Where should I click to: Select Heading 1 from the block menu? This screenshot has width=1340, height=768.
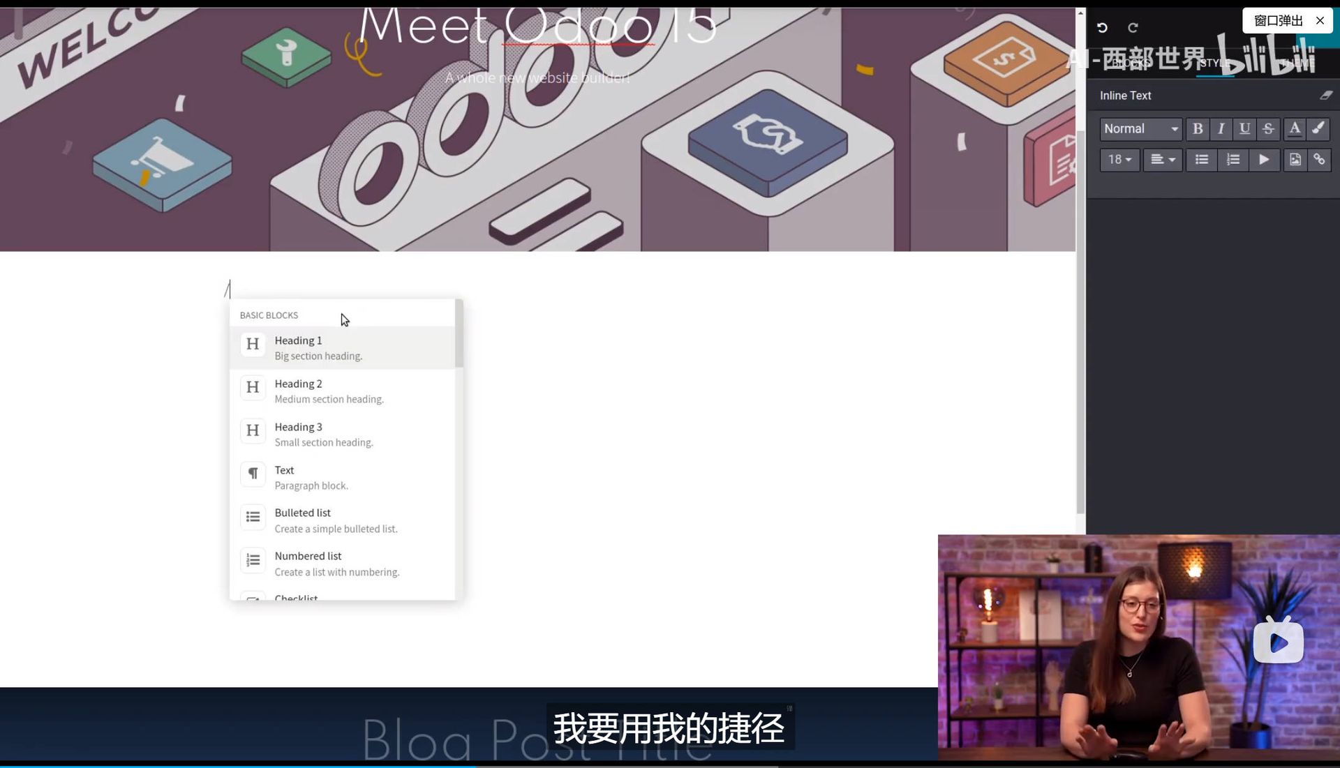342,347
